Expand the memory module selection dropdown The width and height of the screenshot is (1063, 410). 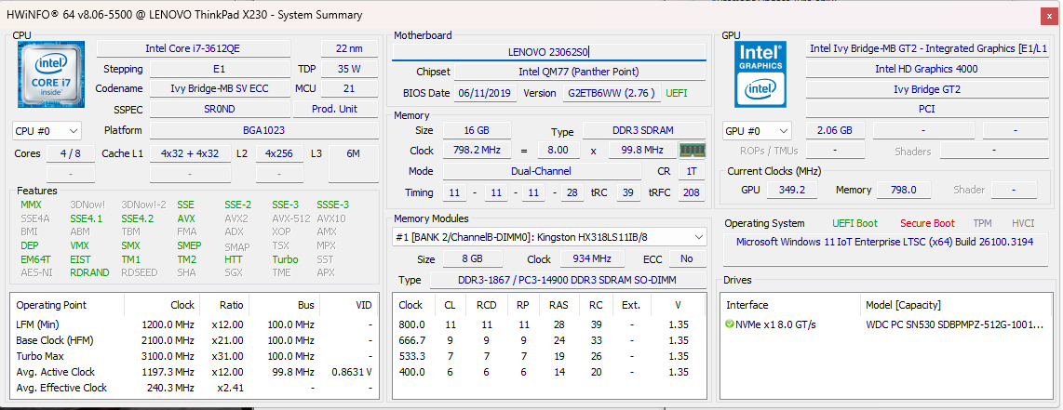click(x=550, y=237)
